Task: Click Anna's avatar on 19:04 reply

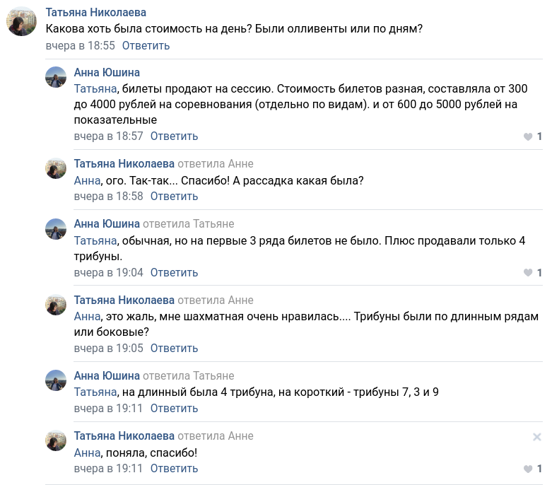Action: 56,229
